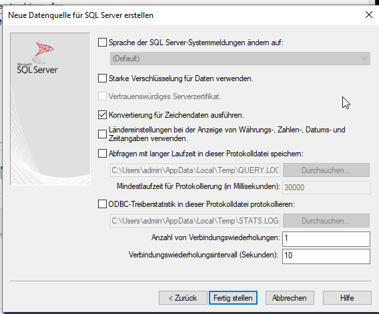Click the QUERY.LOG file path field
This screenshot has height=314, width=379.
pyautogui.click(x=195, y=170)
